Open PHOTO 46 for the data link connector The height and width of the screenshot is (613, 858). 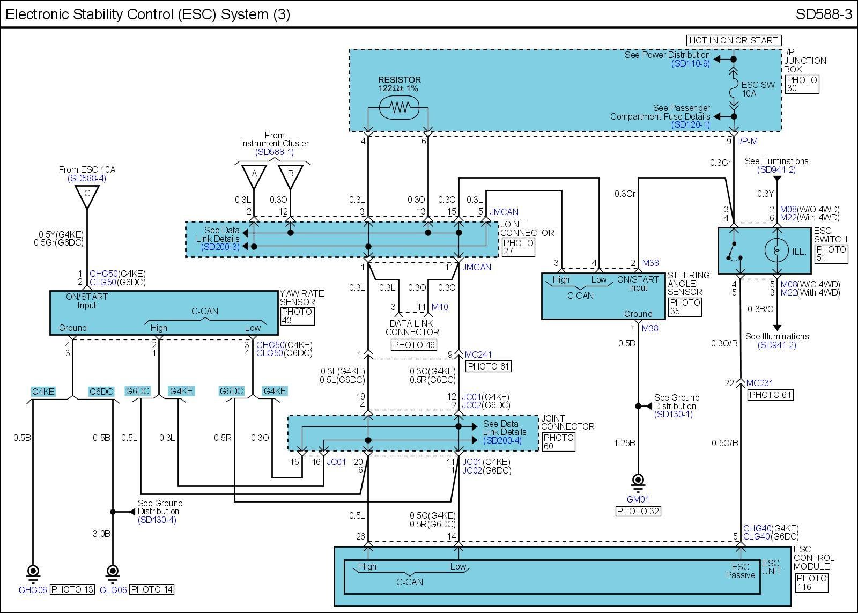414,345
